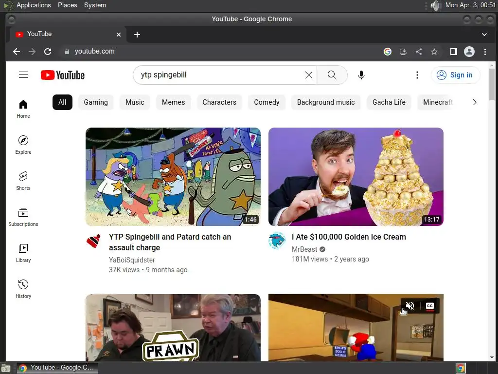Screen dimensions: 498x374
Task: Open Shorts in the sidebar
Action: (x=23, y=181)
